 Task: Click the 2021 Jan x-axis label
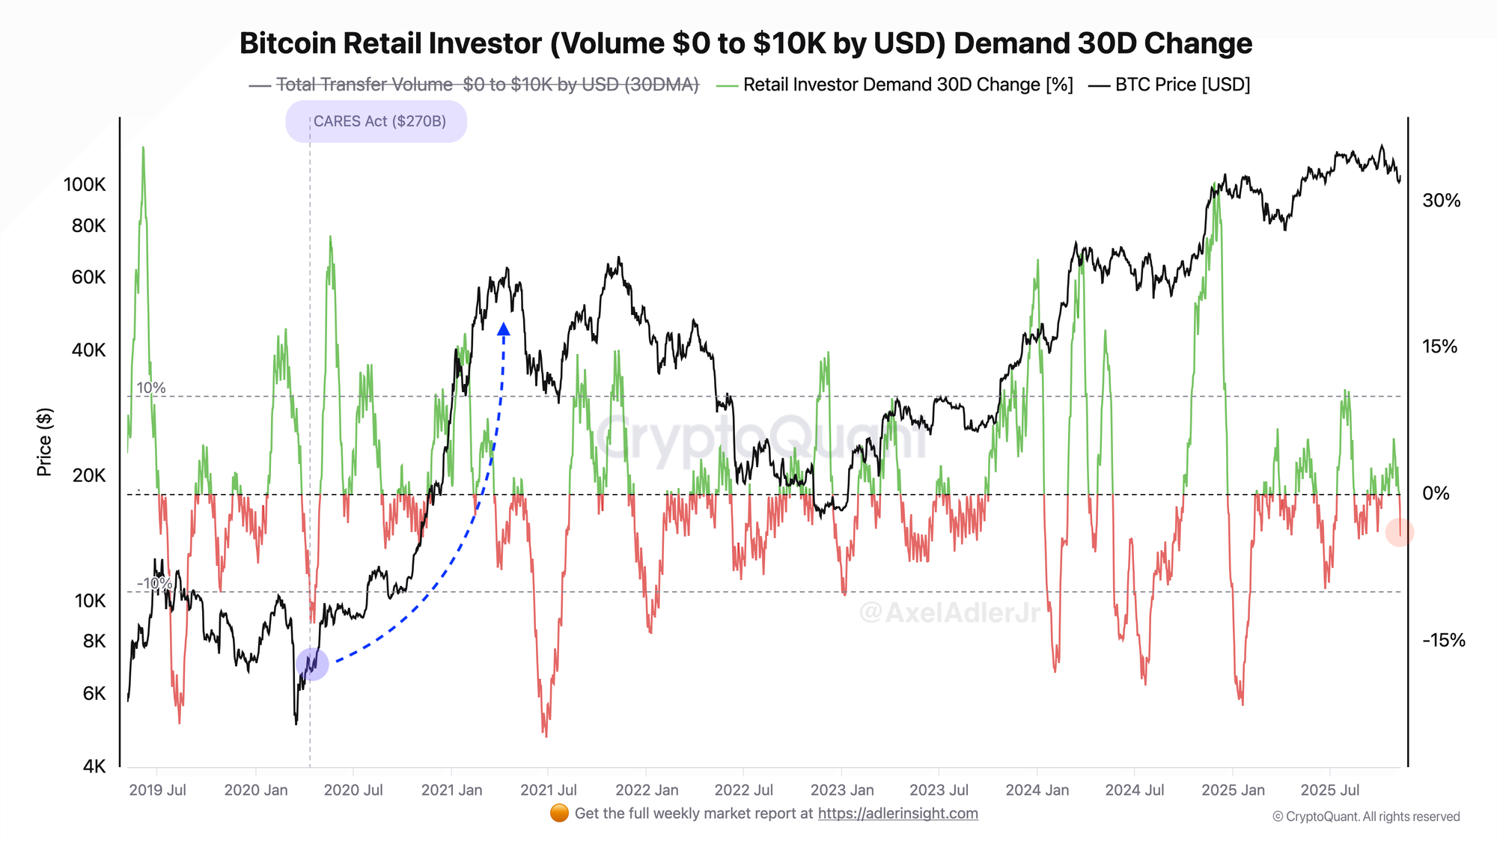[451, 790]
